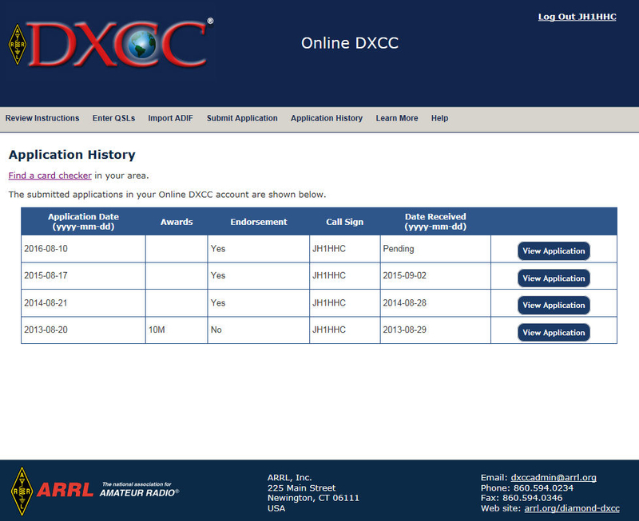View Application for the 2015-08-17 submission
The image size is (639, 521).
pos(554,278)
